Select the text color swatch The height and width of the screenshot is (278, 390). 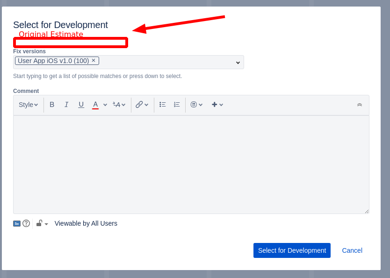(x=95, y=104)
